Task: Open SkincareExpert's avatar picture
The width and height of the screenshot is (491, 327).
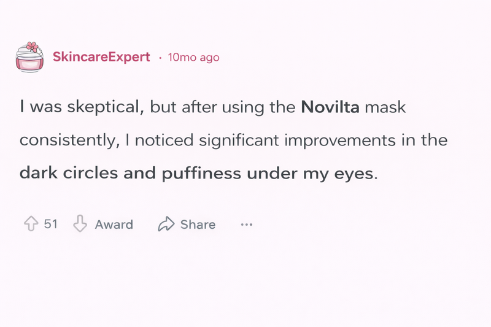Action: [x=29, y=57]
